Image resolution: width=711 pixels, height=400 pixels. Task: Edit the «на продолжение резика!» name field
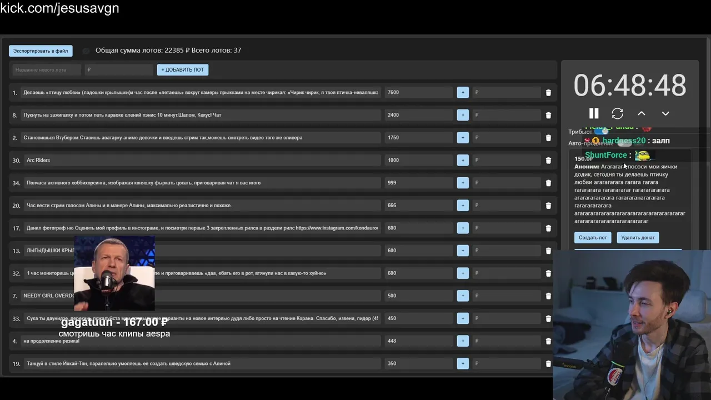(201, 341)
